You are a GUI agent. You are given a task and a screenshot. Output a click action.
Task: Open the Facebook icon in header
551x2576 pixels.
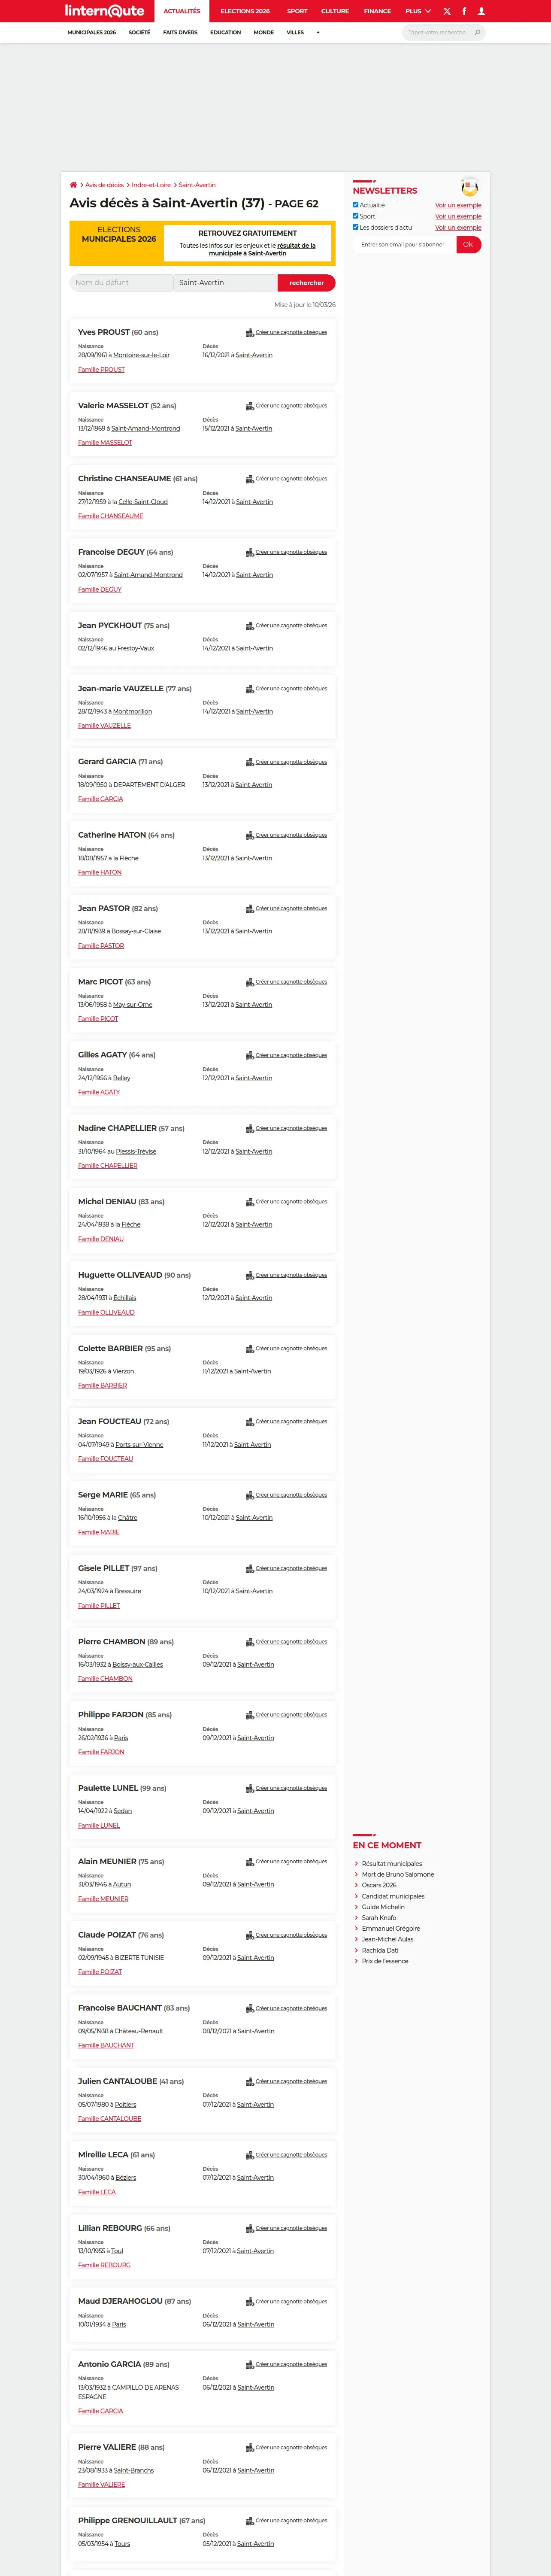[x=464, y=11]
